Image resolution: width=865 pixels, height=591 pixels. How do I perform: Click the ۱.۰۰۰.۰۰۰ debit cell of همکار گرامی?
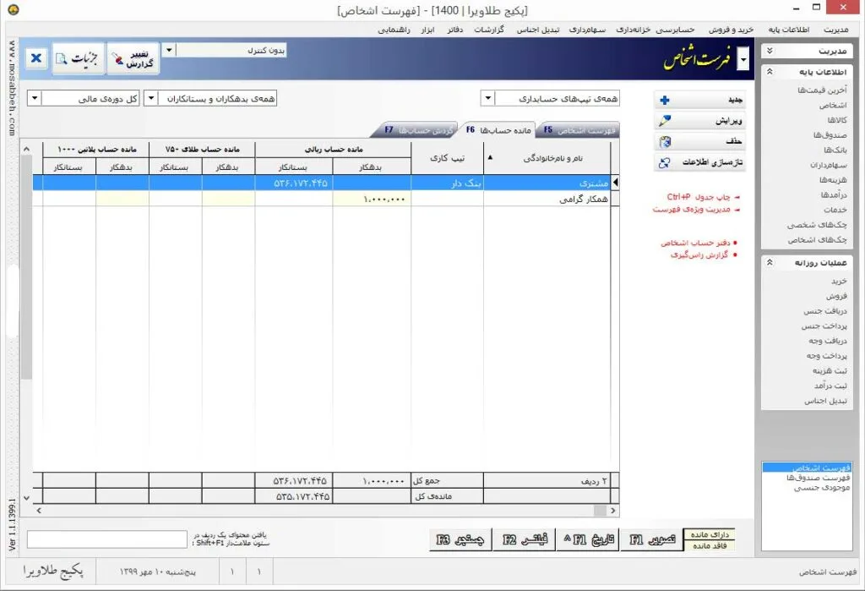click(372, 199)
